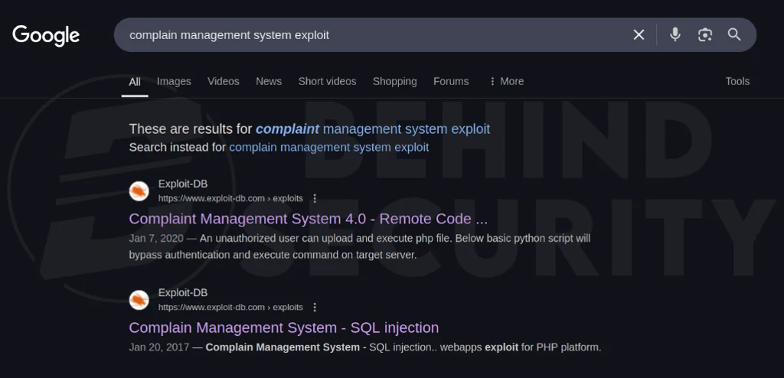This screenshot has height=378, width=784.
Task: Switch to the Images tab
Action: [x=174, y=82]
